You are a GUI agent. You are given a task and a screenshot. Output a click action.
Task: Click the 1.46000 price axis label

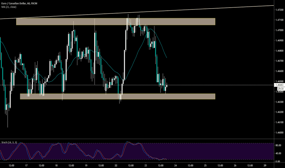click(x=279, y=133)
